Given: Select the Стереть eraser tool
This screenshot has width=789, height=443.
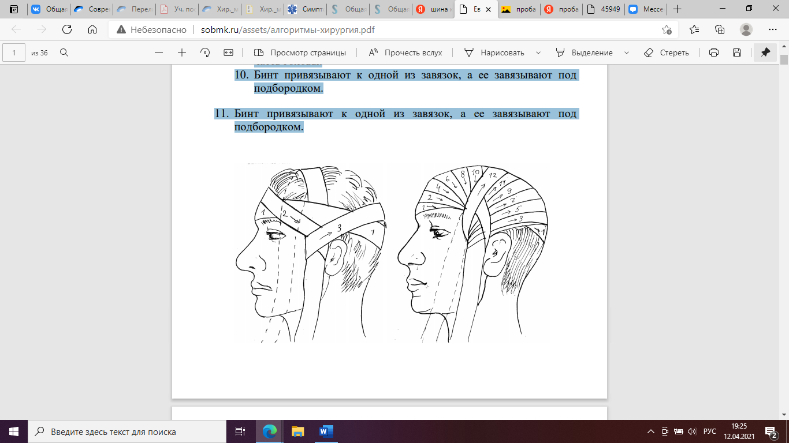Looking at the screenshot, I should 667,52.
